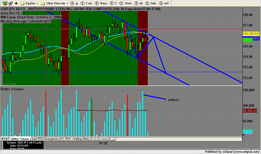Click the 158.00 price axis label

pos(248,15)
